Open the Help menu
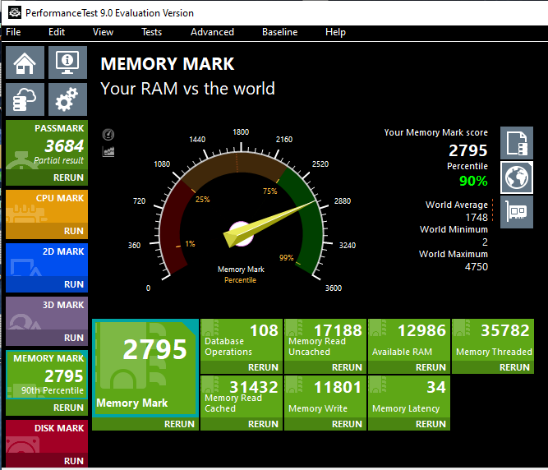Image resolution: width=548 pixels, height=470 pixels. [x=335, y=32]
